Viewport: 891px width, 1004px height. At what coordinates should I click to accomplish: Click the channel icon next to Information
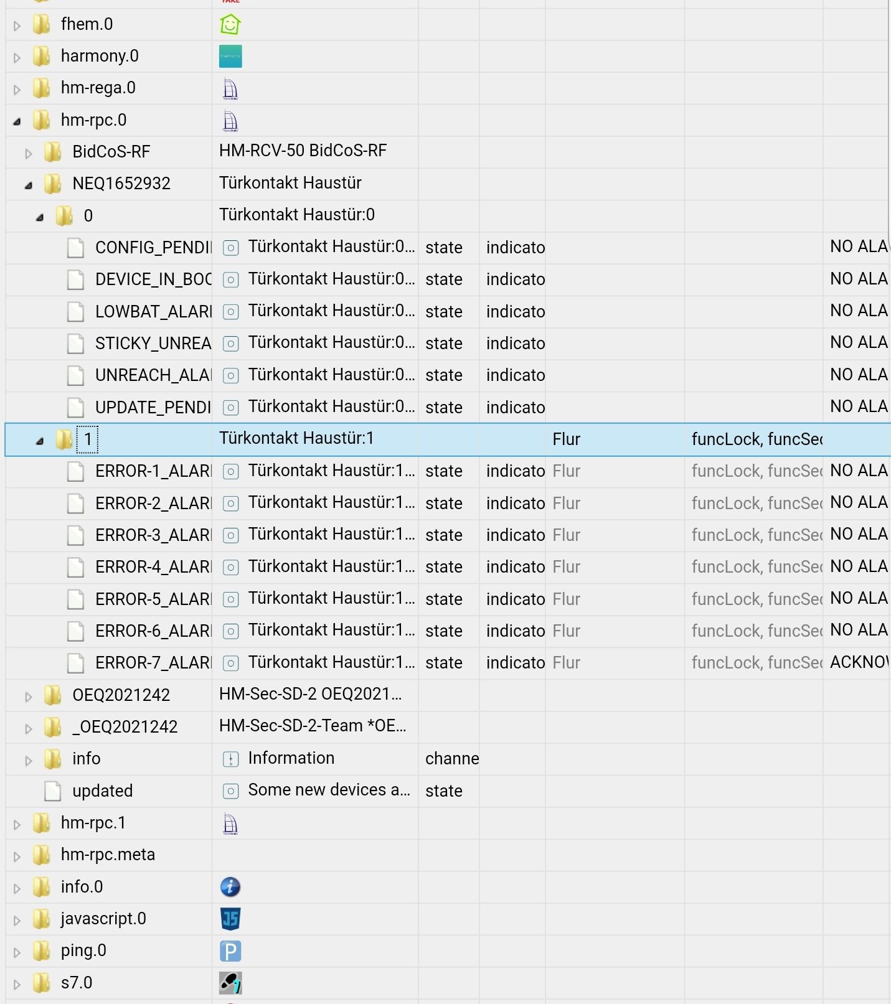tap(230, 759)
